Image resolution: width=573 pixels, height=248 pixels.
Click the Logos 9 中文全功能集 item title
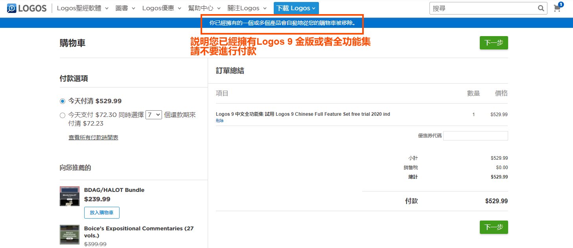(x=303, y=114)
